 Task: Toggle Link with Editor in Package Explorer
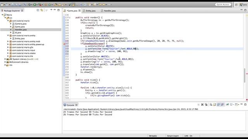[41, 10]
